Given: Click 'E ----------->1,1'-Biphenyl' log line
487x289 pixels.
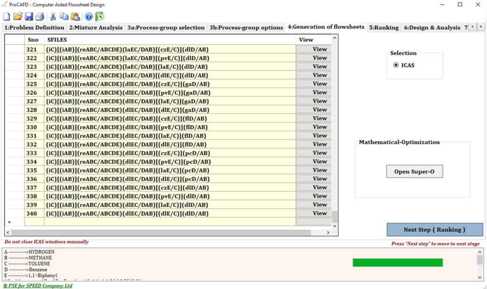Looking at the screenshot, I should coord(31,275).
